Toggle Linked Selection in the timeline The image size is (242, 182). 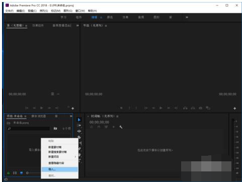point(106,127)
